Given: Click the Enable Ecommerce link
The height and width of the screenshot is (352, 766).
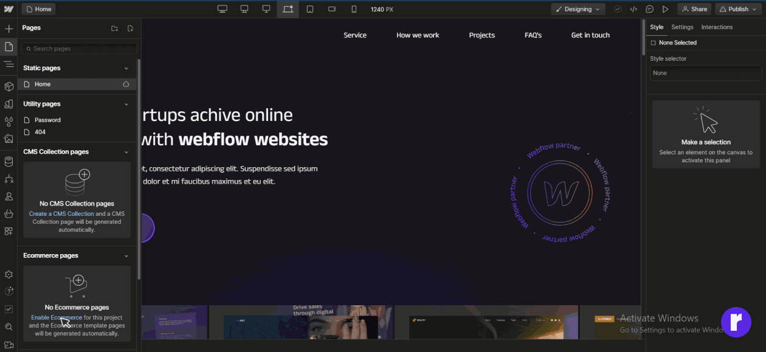Looking at the screenshot, I should 57,318.
